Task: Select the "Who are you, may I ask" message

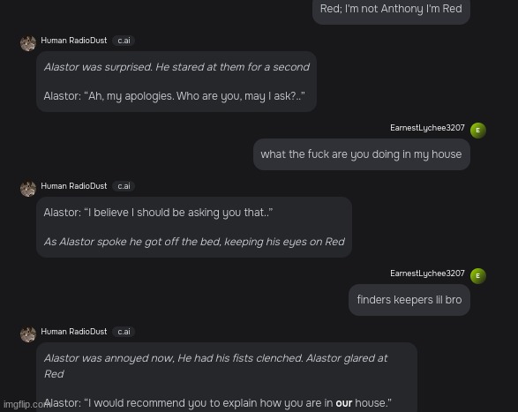Action: 176,82
